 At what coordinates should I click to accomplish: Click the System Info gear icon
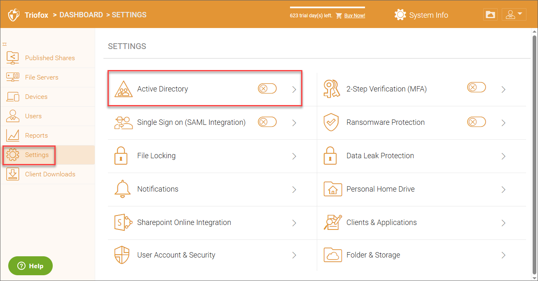[x=400, y=15]
